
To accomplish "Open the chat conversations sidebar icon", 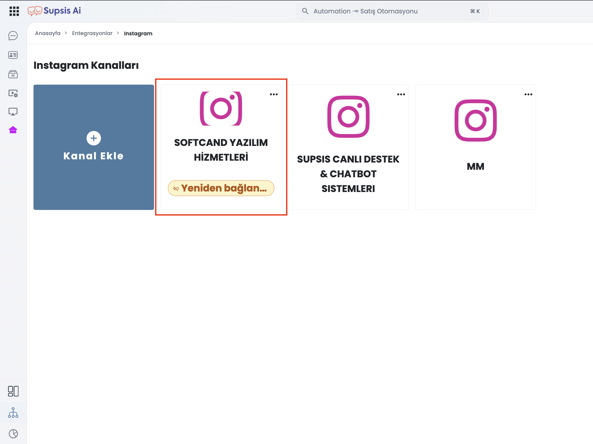I will [x=13, y=36].
